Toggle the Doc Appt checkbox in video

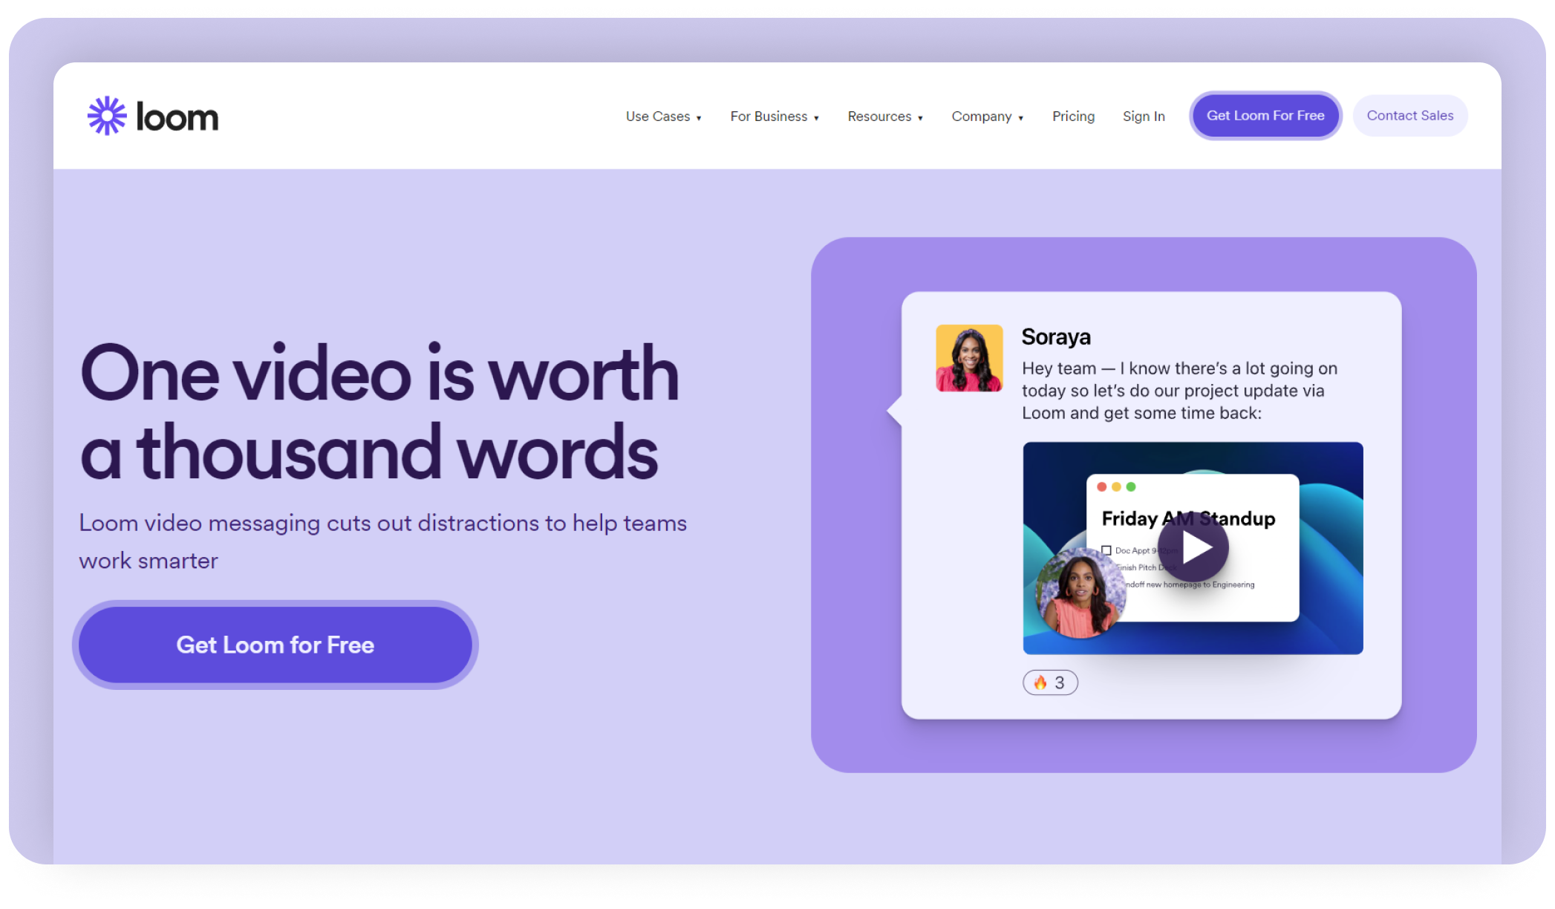click(1106, 550)
